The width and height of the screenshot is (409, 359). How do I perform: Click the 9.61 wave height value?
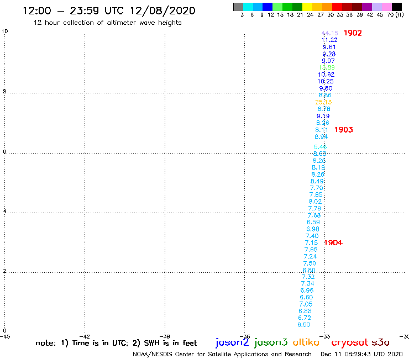tap(329, 47)
